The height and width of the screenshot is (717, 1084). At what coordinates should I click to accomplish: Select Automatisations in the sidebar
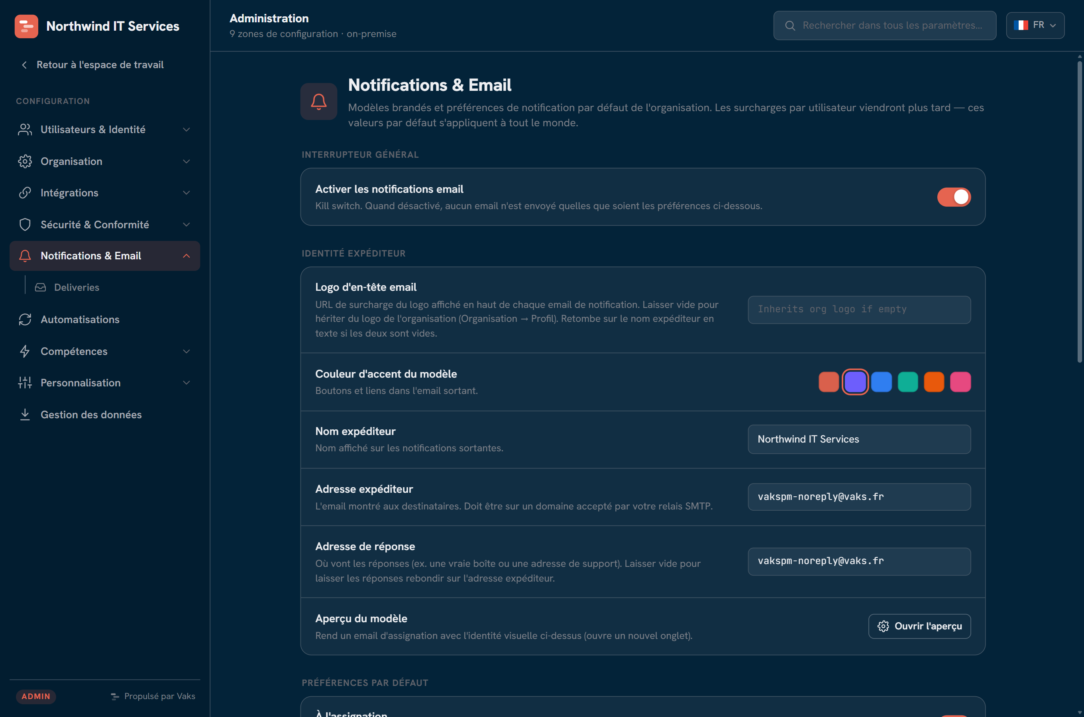[x=105, y=319]
